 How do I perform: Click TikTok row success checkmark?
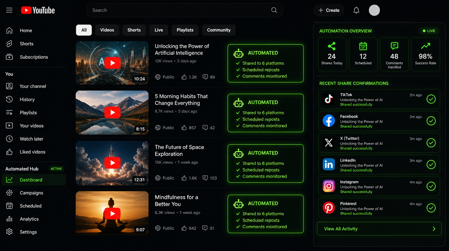point(431,99)
